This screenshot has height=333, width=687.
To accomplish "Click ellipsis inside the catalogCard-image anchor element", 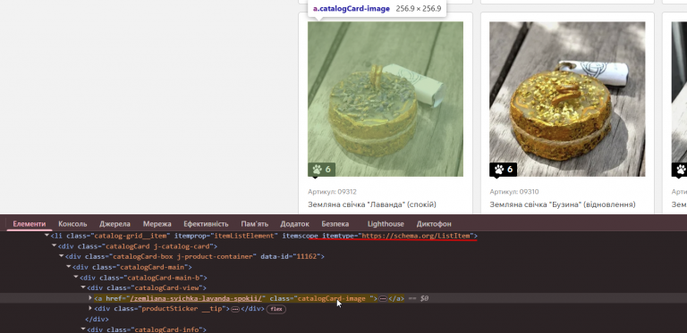I will click(x=383, y=298).
